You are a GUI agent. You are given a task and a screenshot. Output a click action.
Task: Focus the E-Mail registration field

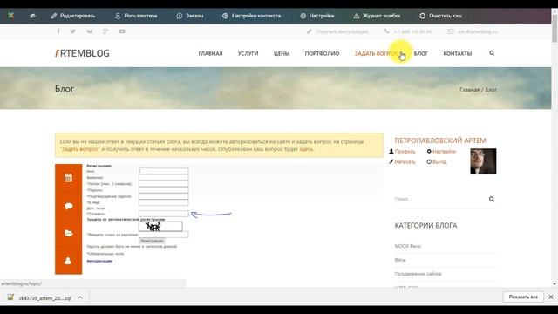coord(164,202)
